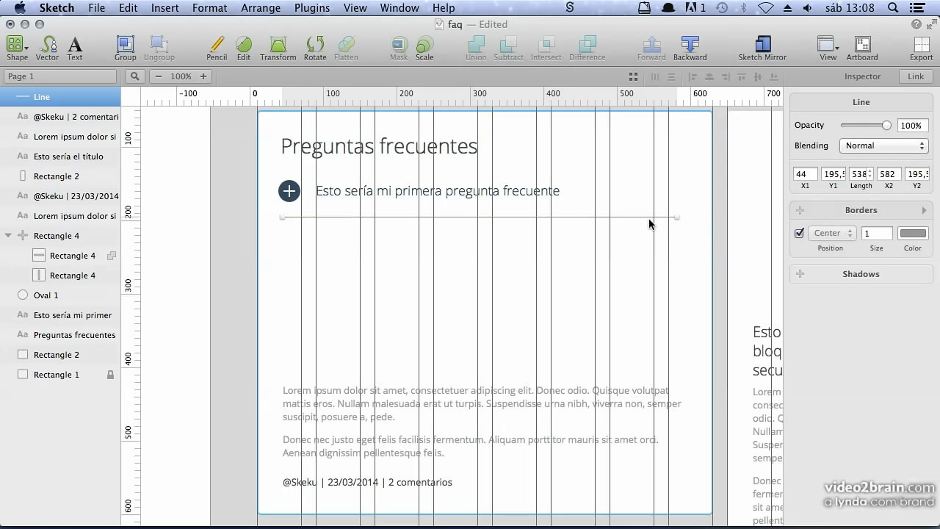Open the Scale tool
The image size is (940, 529).
(x=424, y=48)
